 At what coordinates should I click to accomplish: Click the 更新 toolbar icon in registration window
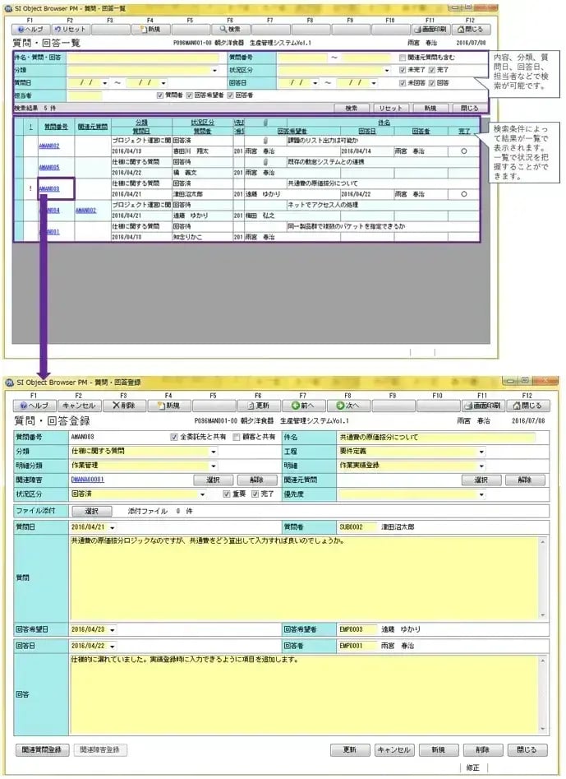[x=258, y=406]
